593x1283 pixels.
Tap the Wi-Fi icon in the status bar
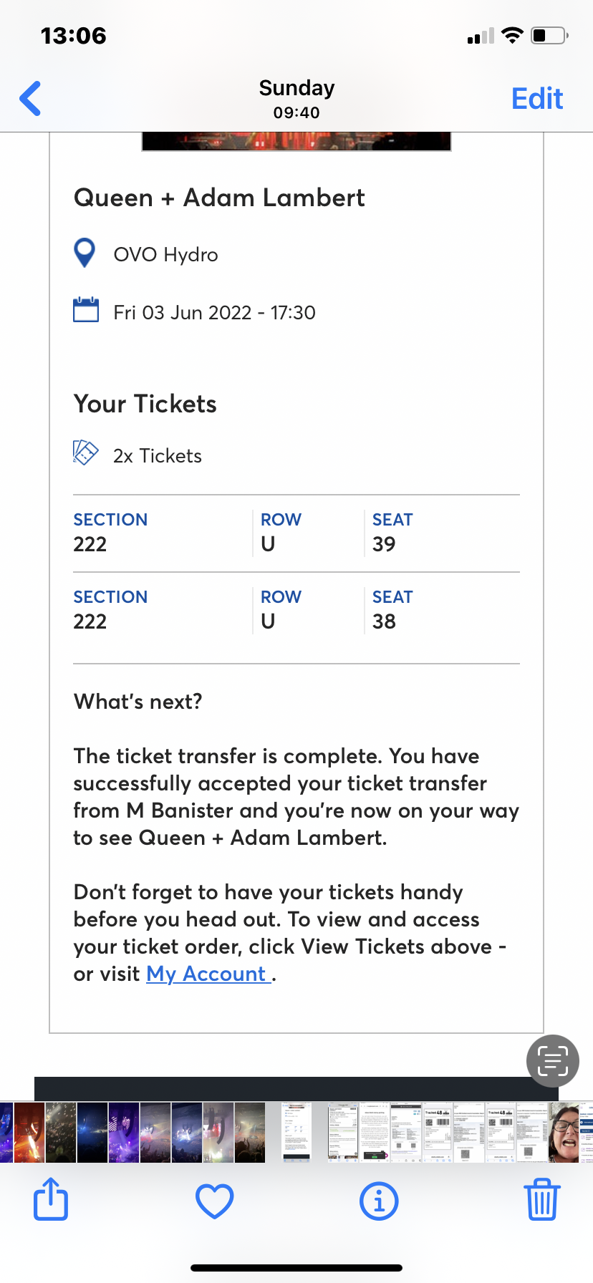pos(512,35)
